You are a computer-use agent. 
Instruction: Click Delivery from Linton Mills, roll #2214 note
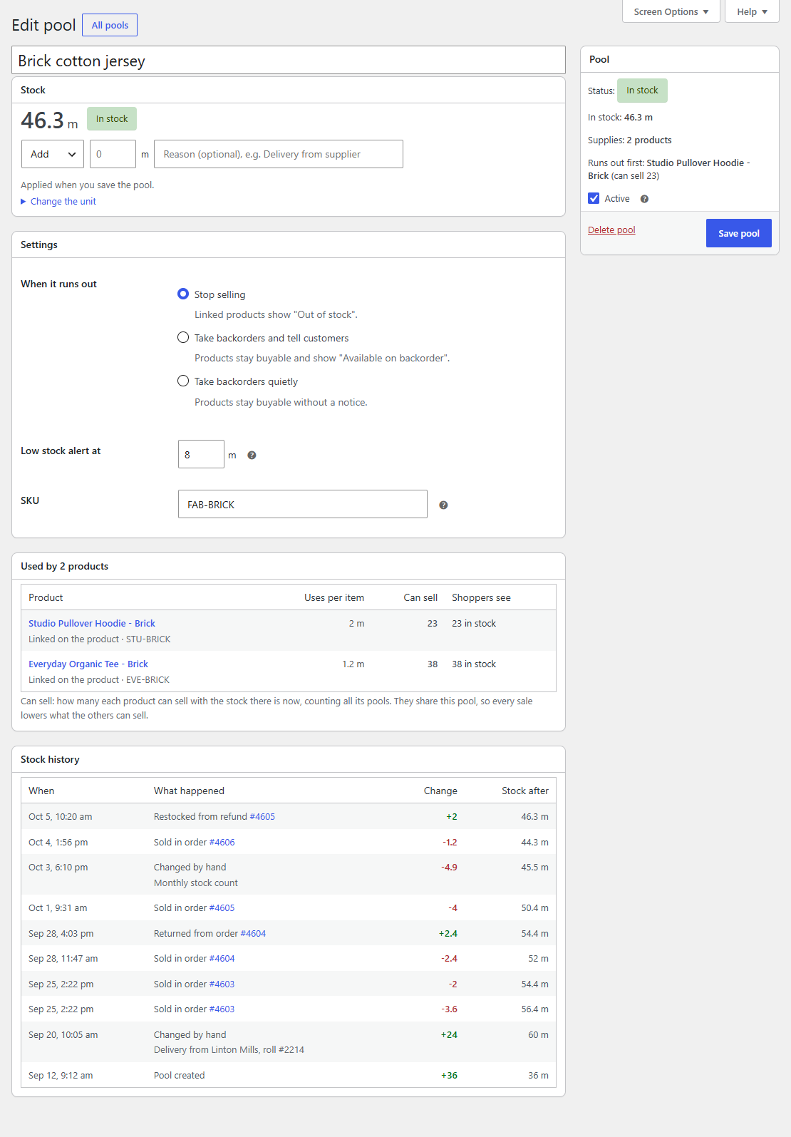[x=229, y=1049]
